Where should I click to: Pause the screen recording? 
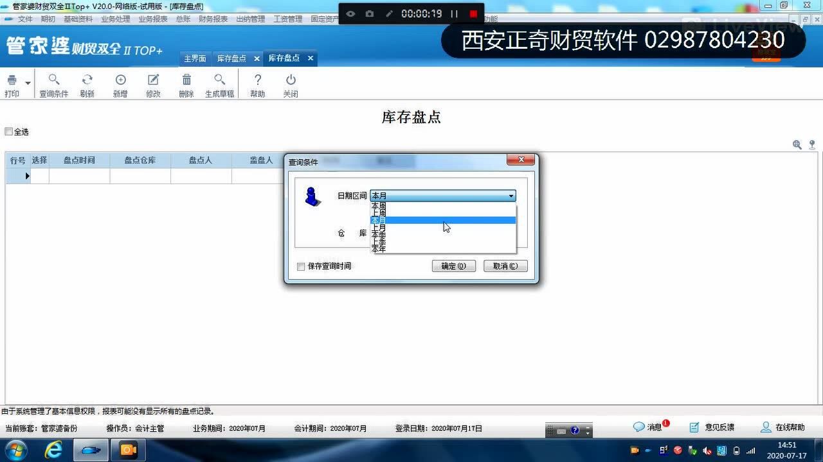pyautogui.click(x=455, y=13)
